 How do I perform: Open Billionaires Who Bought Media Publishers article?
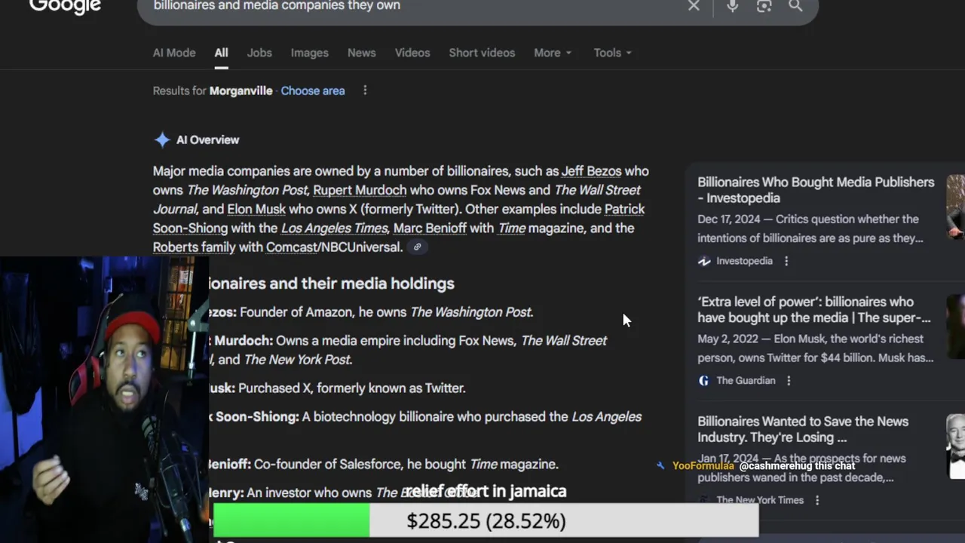click(x=816, y=190)
